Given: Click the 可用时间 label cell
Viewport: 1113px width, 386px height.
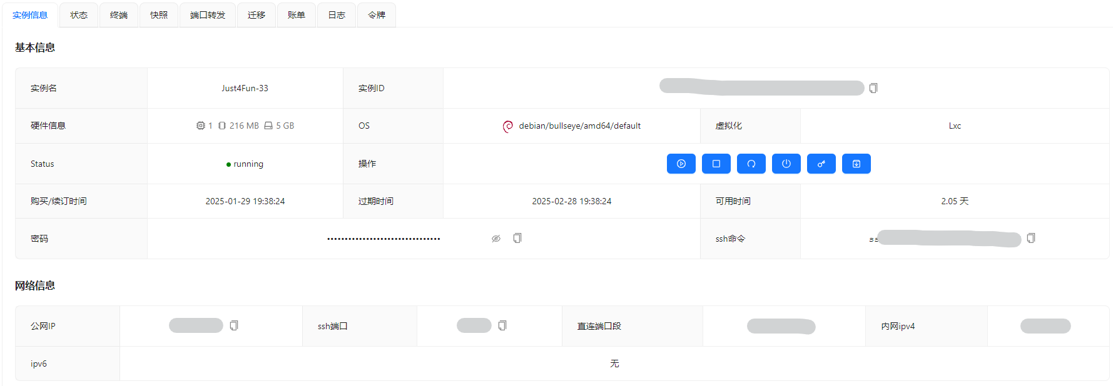Looking at the screenshot, I should point(750,201).
